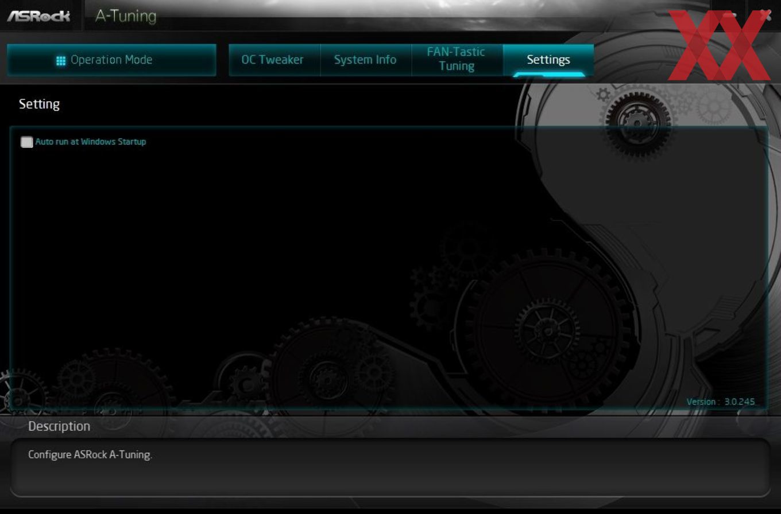
Task: Switch to the OC Tweaker tab
Action: tap(274, 60)
